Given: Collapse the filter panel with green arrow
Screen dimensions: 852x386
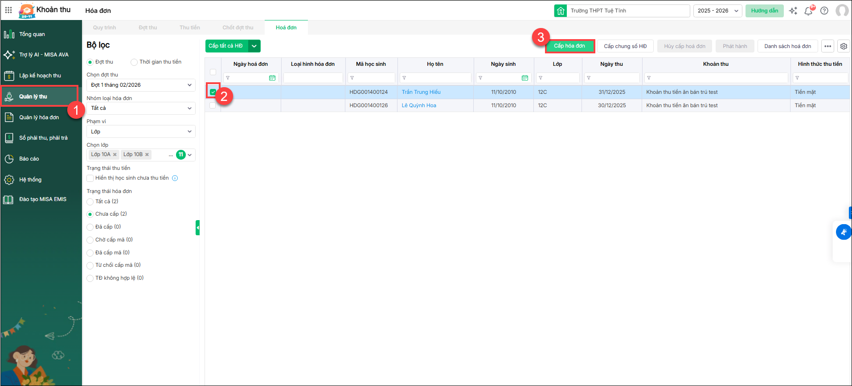Looking at the screenshot, I should click(x=197, y=228).
